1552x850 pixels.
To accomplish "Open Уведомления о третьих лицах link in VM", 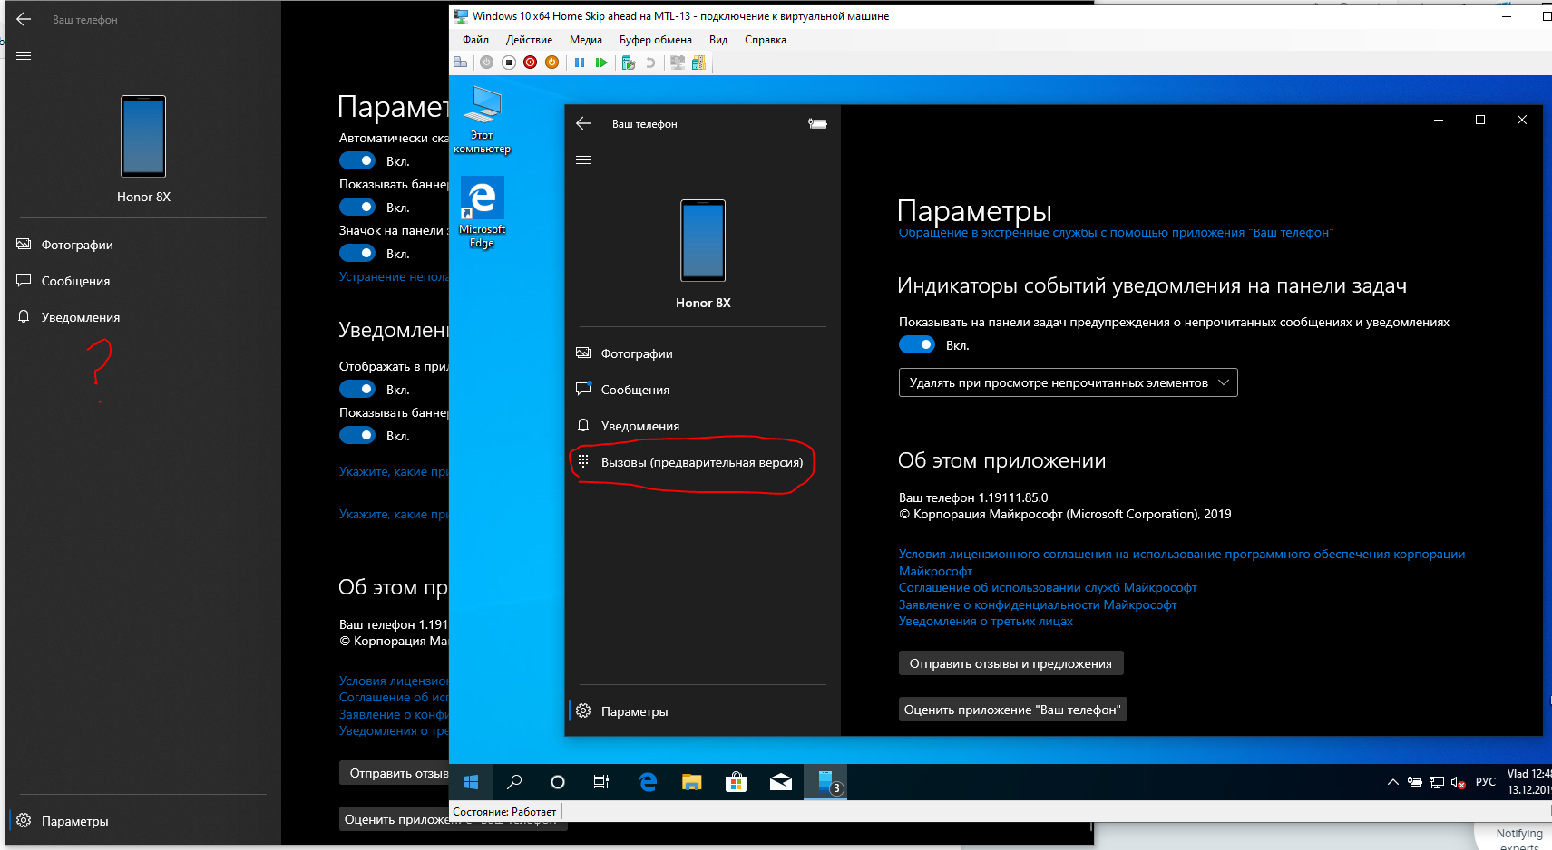I will point(985,622).
